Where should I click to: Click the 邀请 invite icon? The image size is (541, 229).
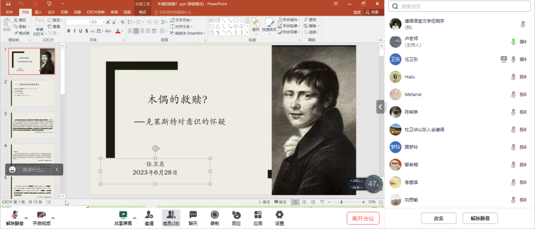pyautogui.click(x=149, y=215)
